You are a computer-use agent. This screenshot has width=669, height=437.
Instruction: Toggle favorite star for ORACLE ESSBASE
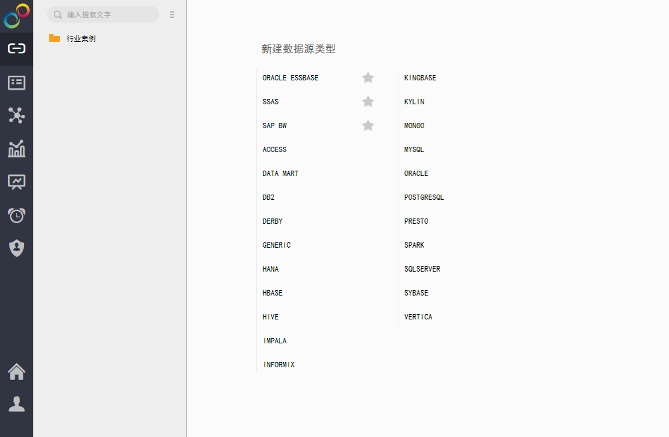point(368,78)
